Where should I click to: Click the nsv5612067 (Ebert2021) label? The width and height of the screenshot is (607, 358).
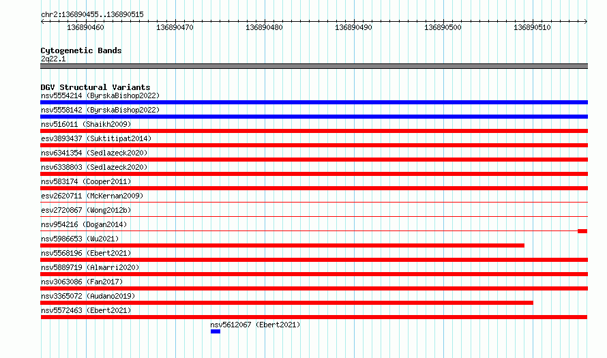[255, 325]
